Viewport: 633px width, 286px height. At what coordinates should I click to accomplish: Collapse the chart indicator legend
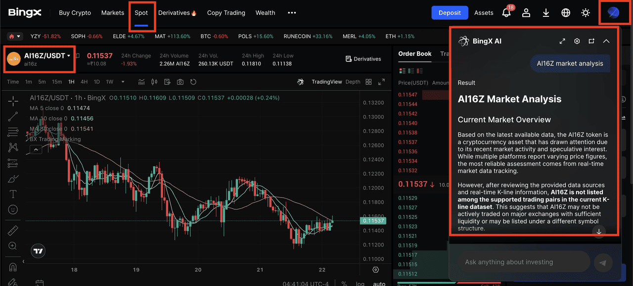36,149
